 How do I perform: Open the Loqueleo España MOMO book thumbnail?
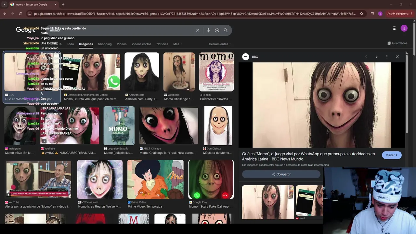[119, 125]
